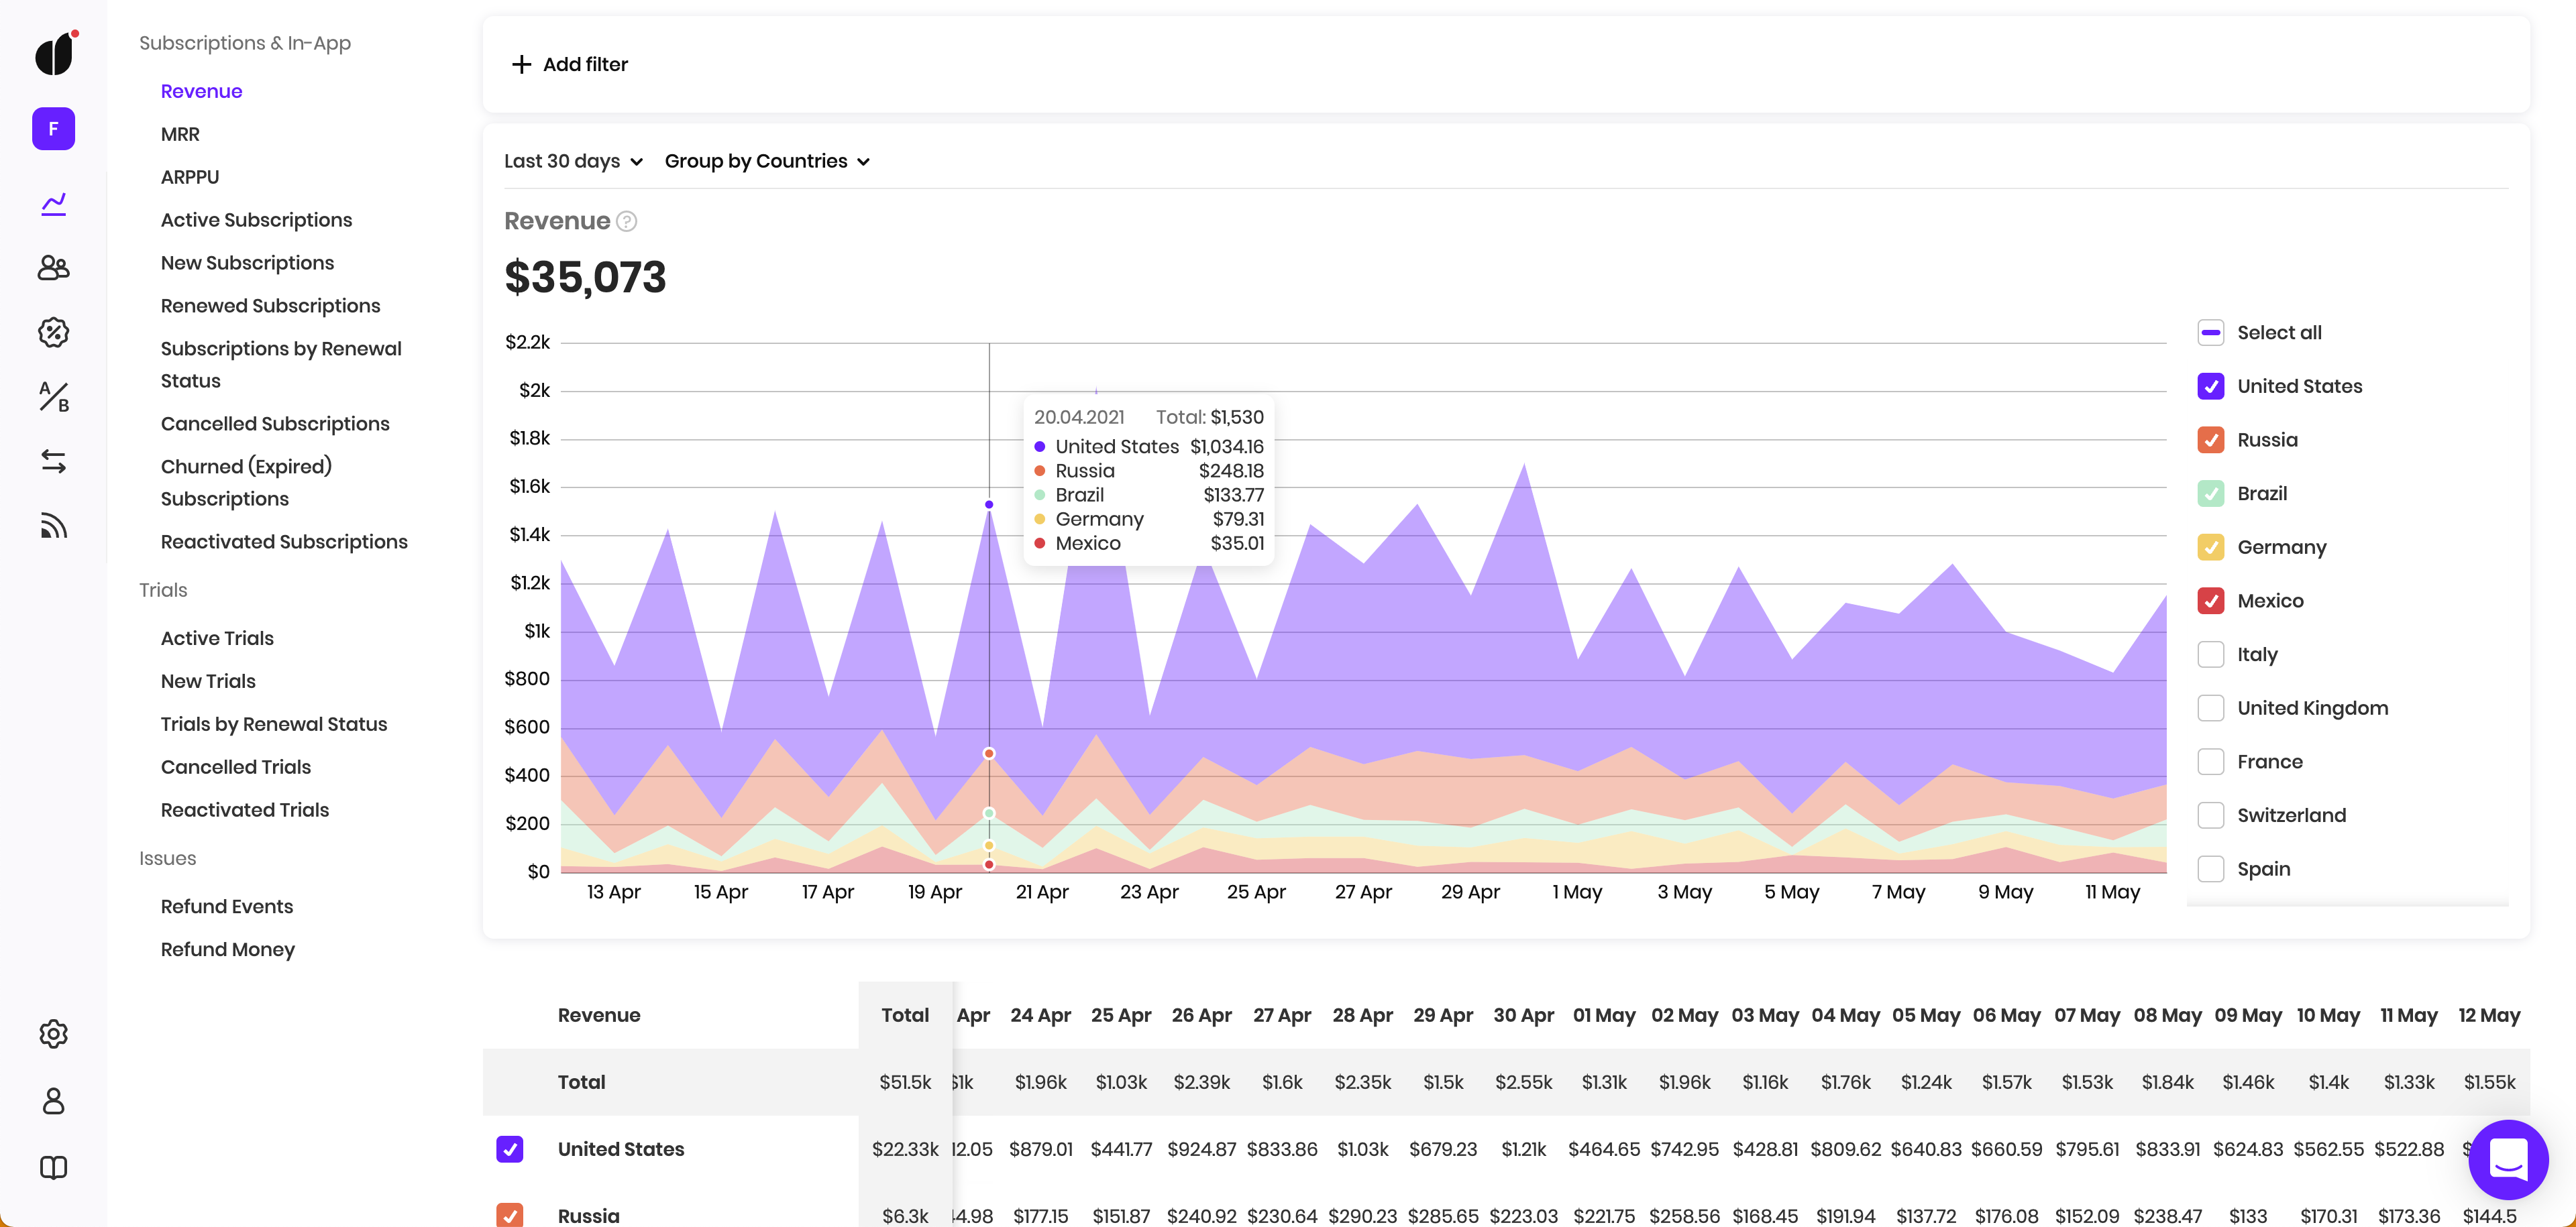Viewport: 2576px width, 1227px height.
Task: Select Revenue in sidebar menu
Action: click(202, 91)
